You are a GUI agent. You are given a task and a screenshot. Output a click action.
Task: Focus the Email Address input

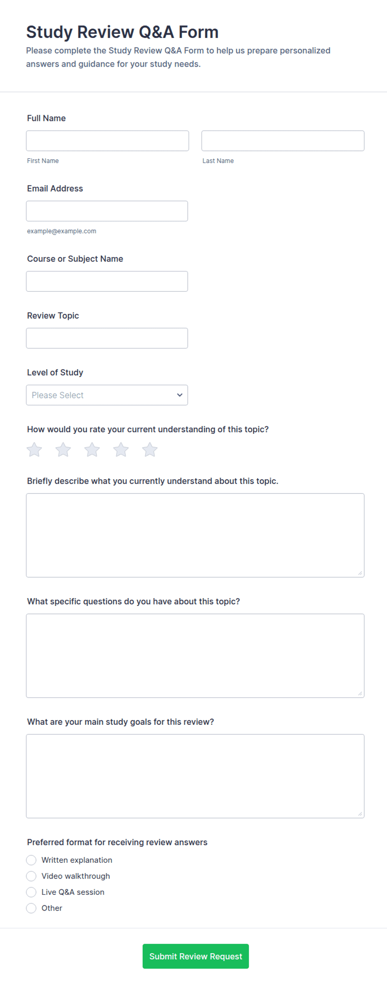107,211
